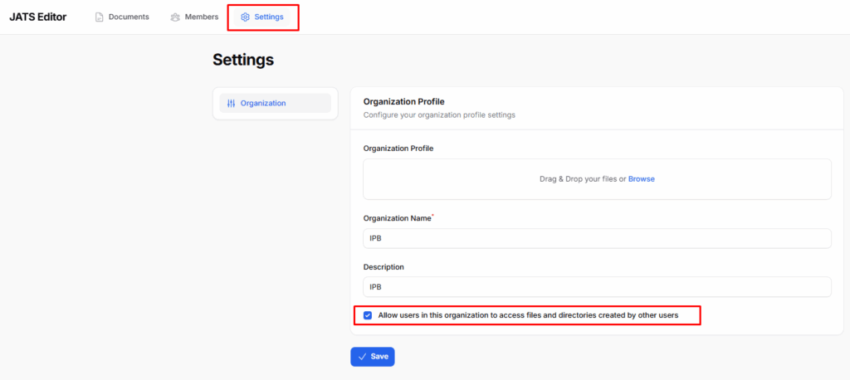Switch to the Members tab
Screen dimensions: 850x380
194,17
